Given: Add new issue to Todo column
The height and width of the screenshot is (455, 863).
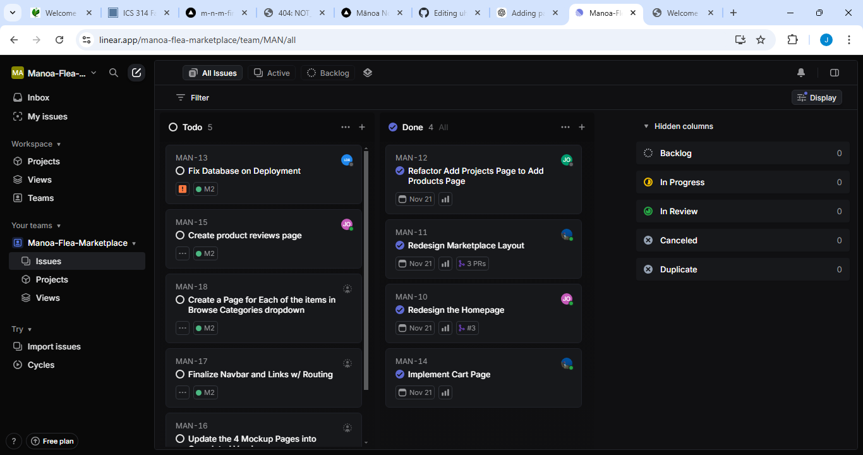Looking at the screenshot, I should 362,127.
